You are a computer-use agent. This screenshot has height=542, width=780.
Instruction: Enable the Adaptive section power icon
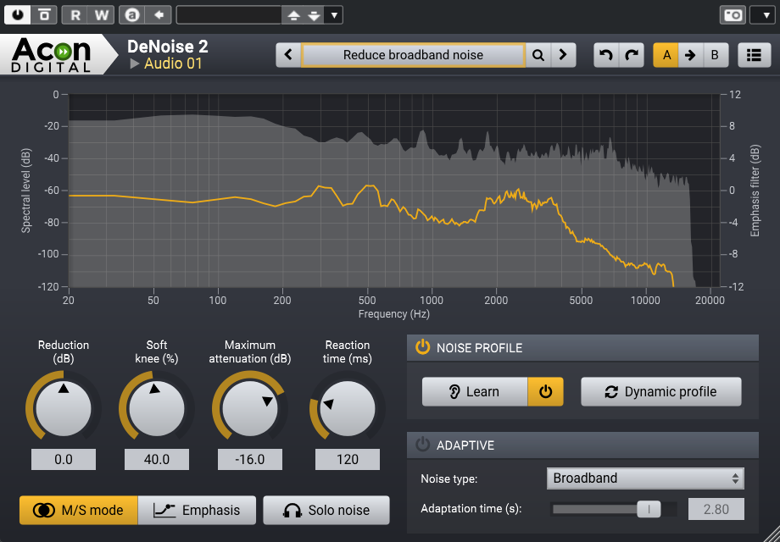coord(422,445)
